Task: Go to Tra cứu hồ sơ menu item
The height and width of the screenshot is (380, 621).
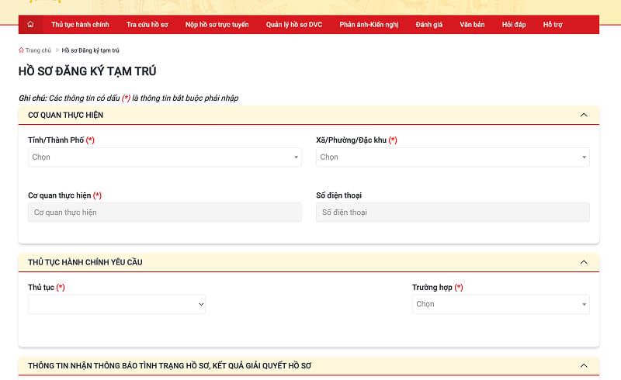Action: 147,25
